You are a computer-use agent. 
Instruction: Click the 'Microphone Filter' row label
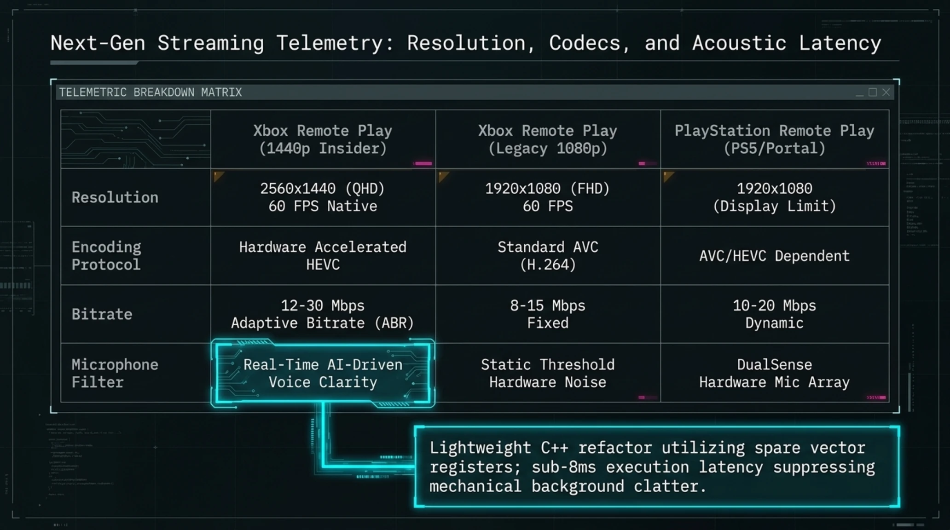click(115, 373)
